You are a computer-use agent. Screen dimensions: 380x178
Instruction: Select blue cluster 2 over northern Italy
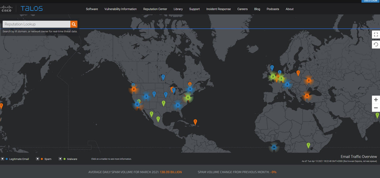pos(287,84)
